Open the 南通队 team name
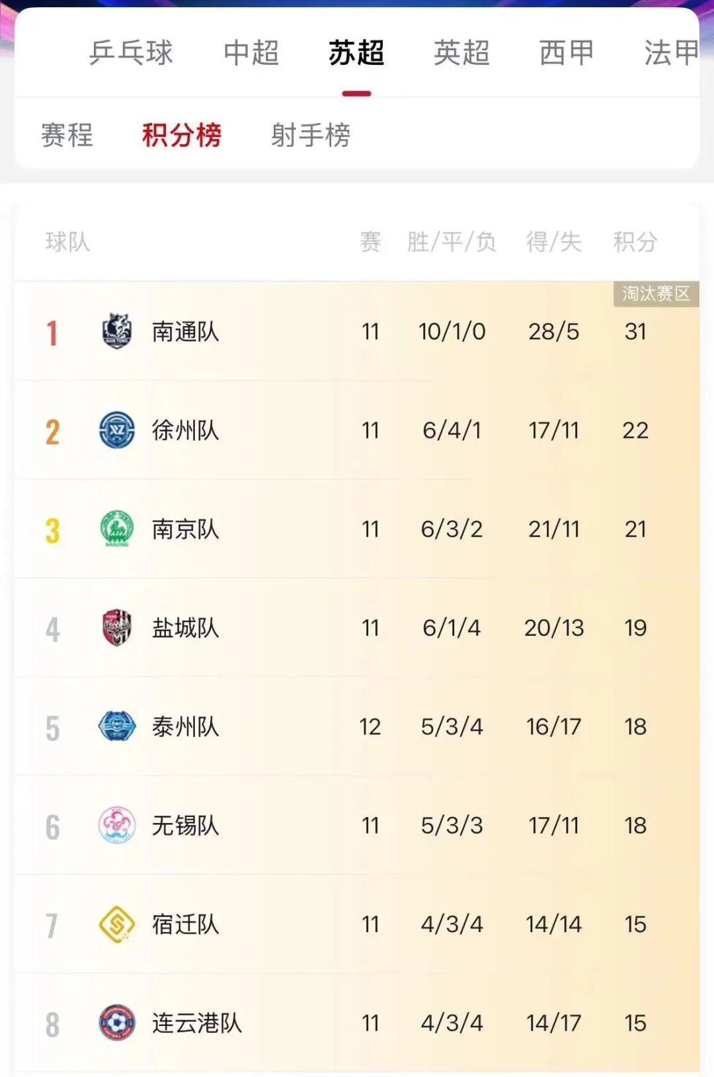Screen dimensions: 714x1077 point(185,331)
